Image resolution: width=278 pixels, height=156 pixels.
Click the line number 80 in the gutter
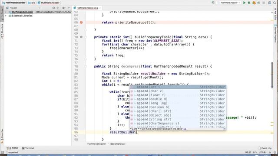pyautogui.click(x=76, y=74)
